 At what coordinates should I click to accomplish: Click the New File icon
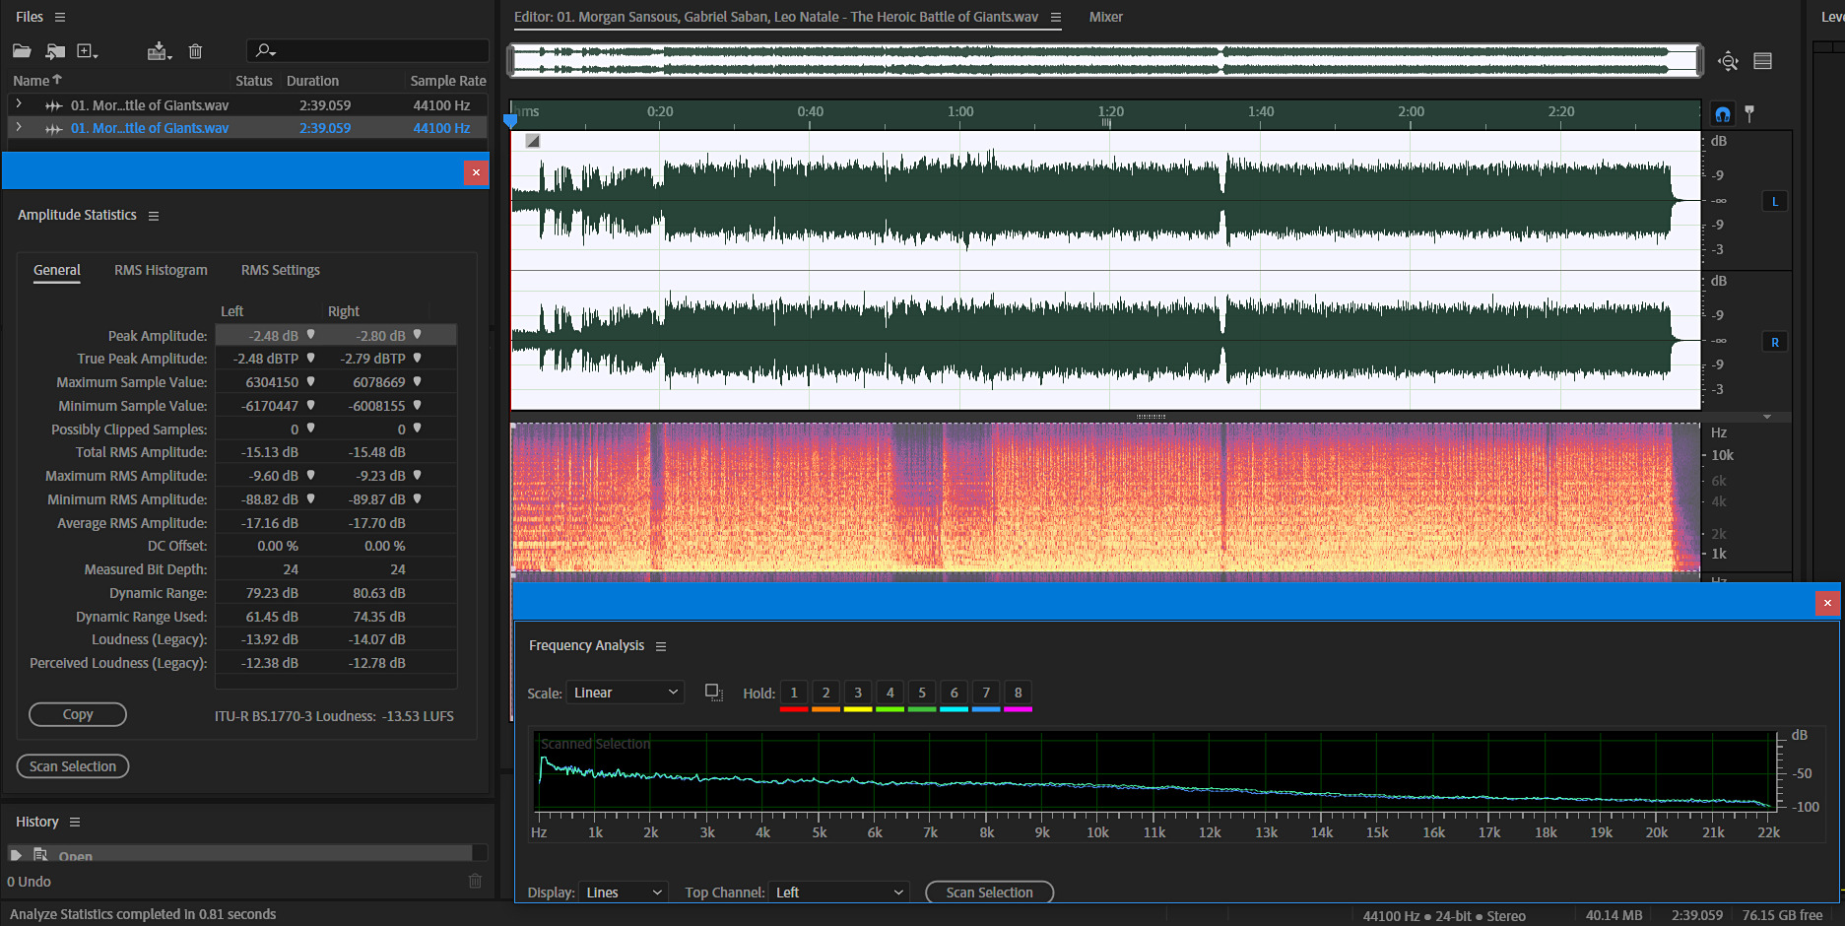pyautogui.click(x=87, y=51)
